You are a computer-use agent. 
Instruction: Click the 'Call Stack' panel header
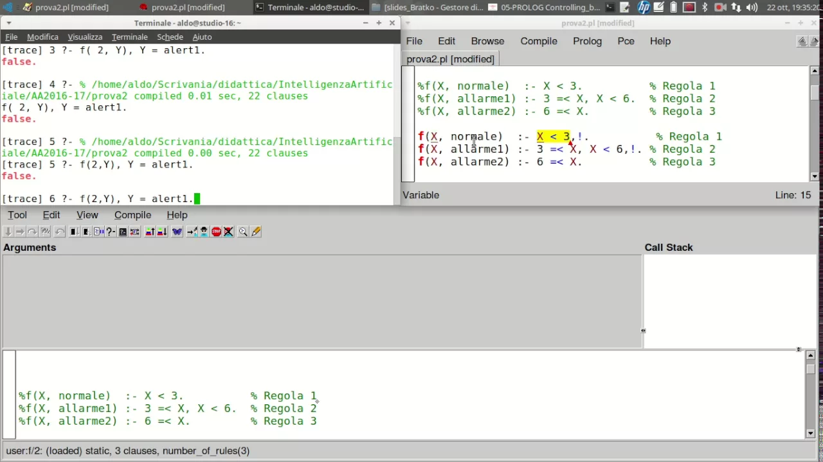click(x=669, y=248)
